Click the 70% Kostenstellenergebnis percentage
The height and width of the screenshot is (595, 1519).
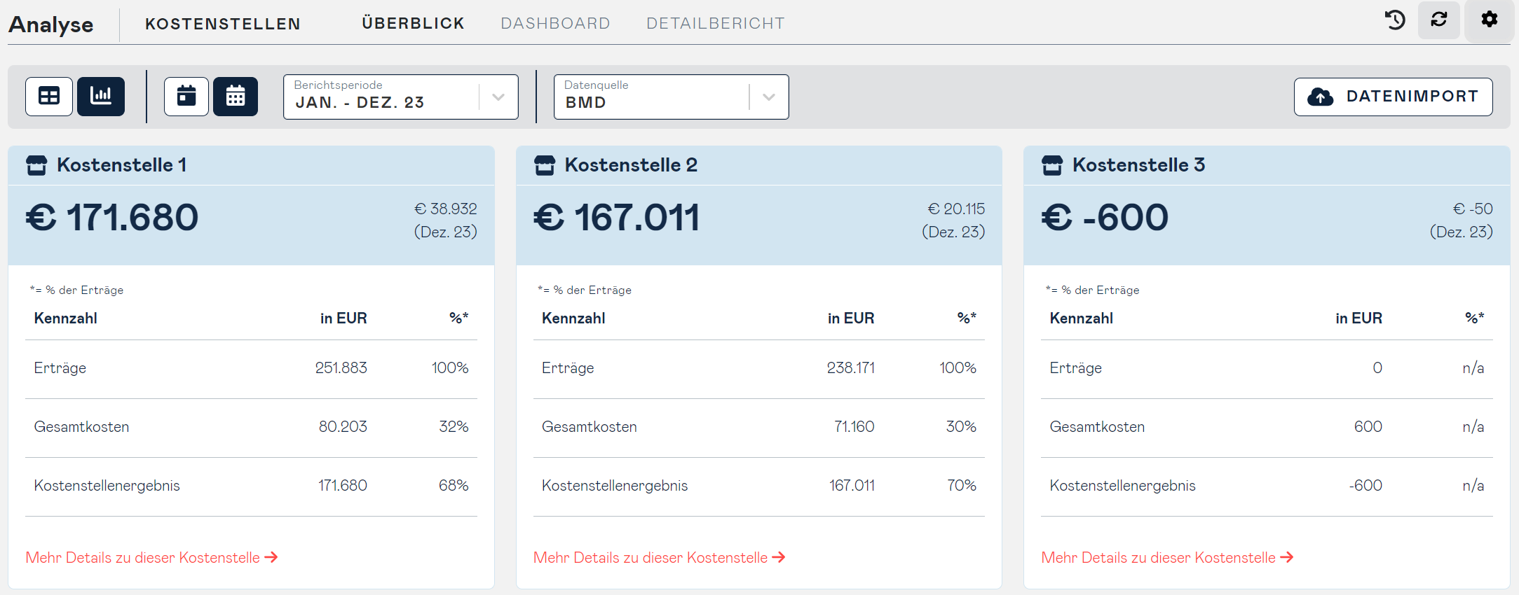click(x=962, y=485)
